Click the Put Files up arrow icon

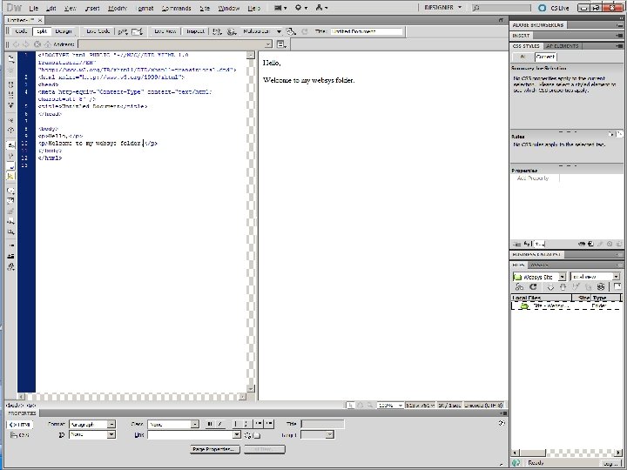563,287
